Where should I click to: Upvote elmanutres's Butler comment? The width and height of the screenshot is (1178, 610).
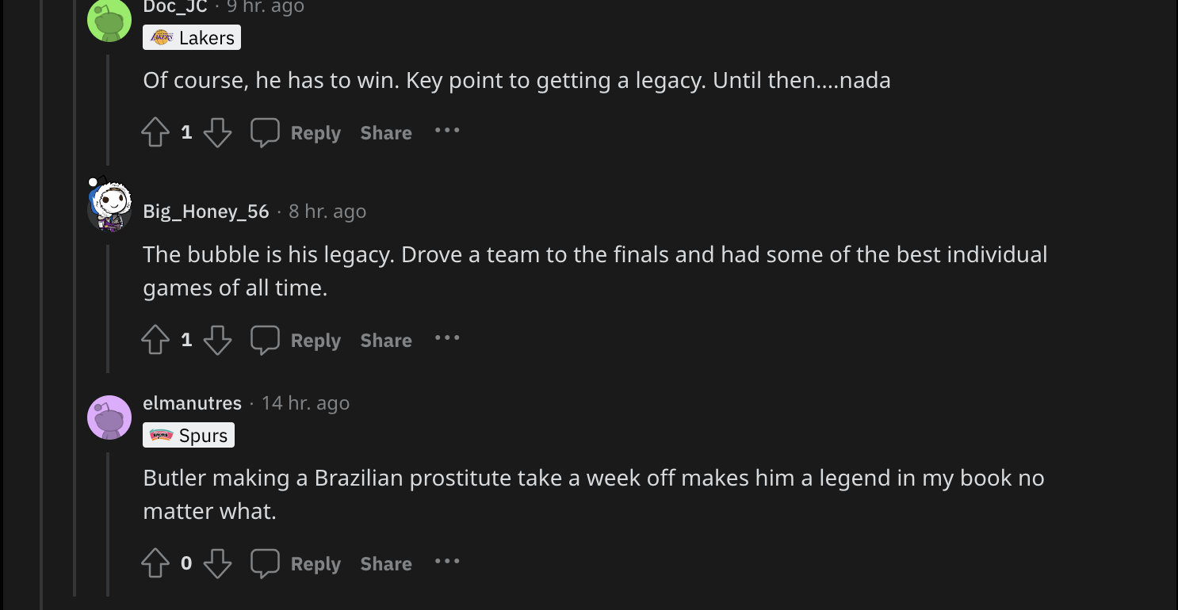155,563
